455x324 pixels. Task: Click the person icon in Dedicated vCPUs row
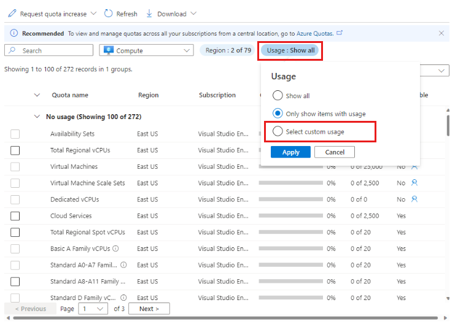(414, 199)
